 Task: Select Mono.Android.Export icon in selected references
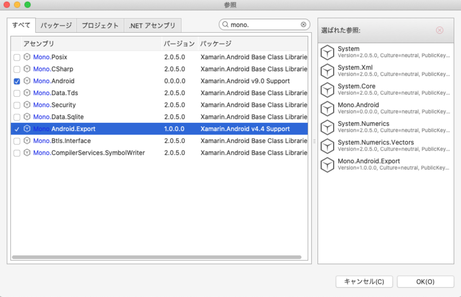pos(327,164)
